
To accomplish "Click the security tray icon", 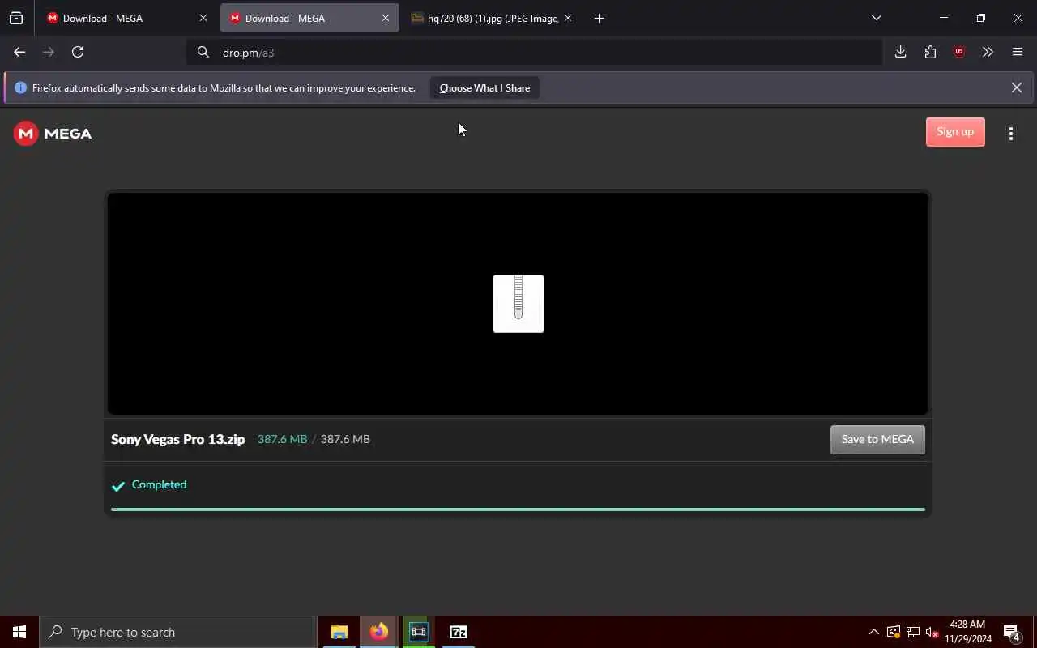I will [x=894, y=632].
